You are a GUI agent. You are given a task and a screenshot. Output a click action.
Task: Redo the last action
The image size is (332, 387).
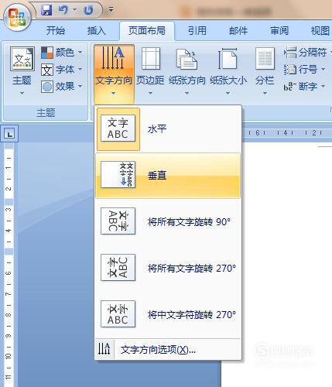[88, 10]
